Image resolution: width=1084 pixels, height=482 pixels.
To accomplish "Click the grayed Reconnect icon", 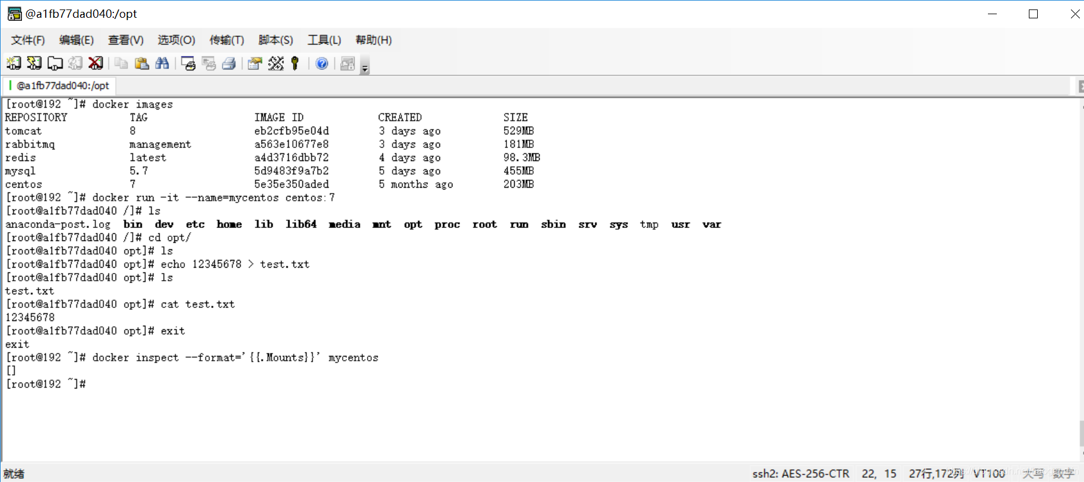I will click(75, 63).
